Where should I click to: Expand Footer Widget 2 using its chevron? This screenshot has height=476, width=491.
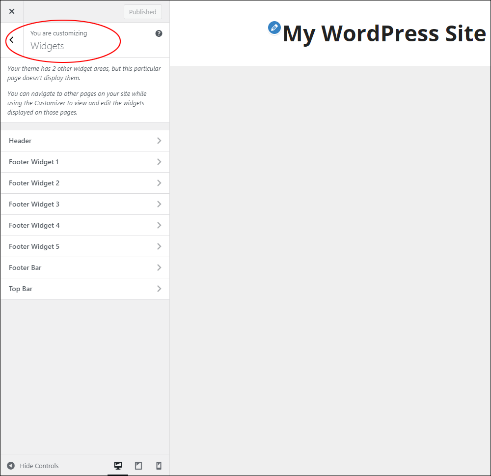pyautogui.click(x=159, y=183)
